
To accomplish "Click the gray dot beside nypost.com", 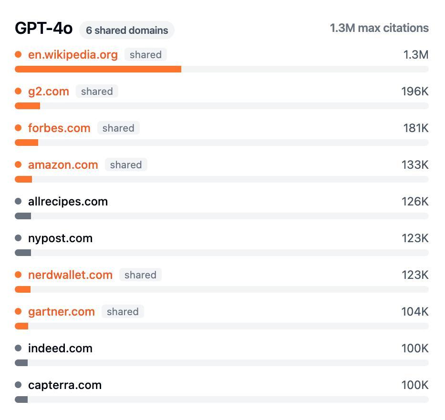I will (x=18, y=238).
